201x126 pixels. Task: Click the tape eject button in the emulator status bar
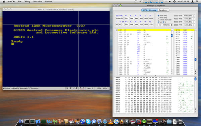point(76,88)
